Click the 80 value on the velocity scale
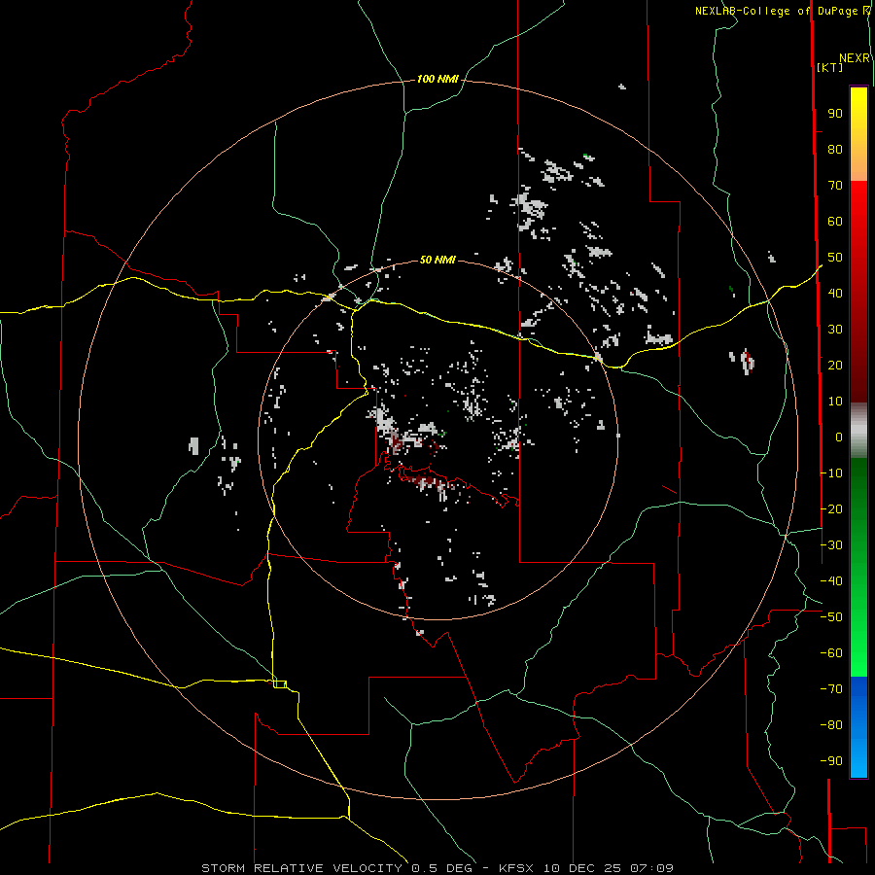875x875 pixels. 835,150
